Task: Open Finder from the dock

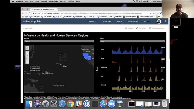Action: (x=29, y=104)
